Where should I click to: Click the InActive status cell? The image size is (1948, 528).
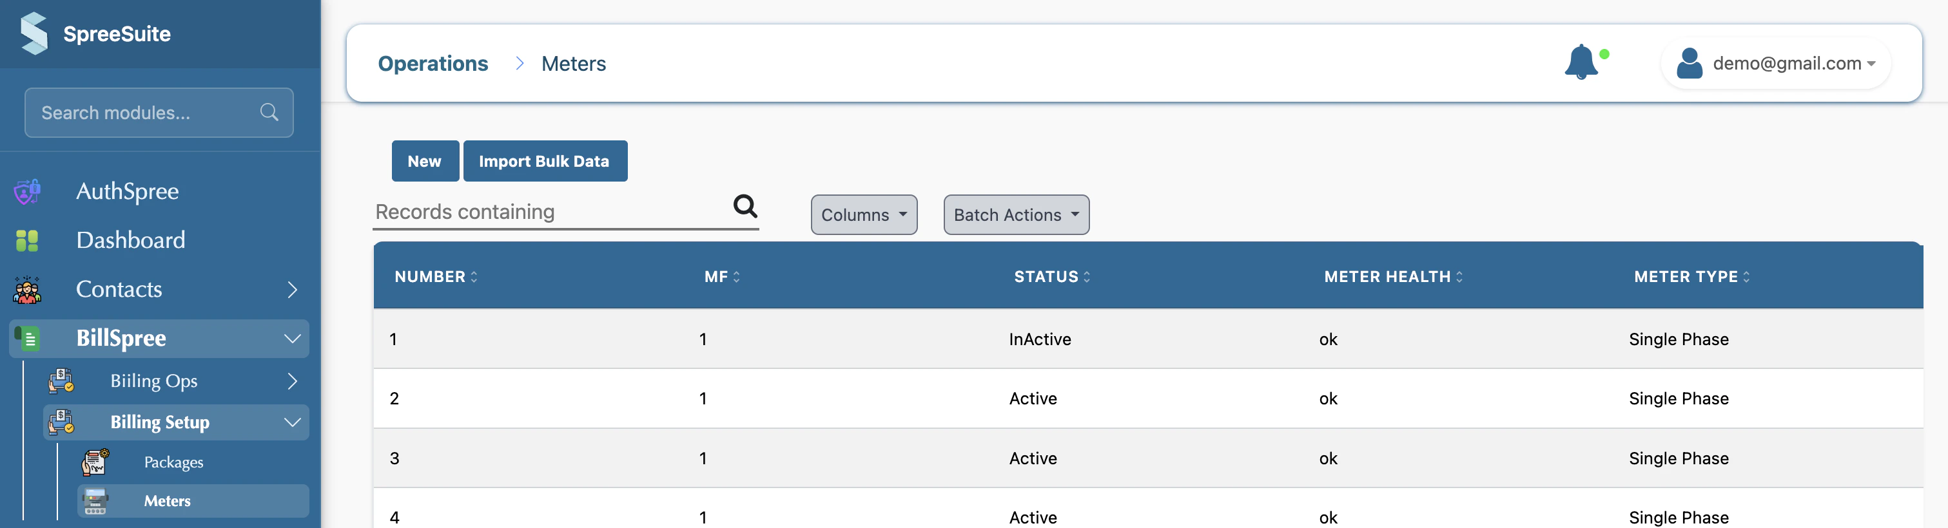click(x=1040, y=339)
